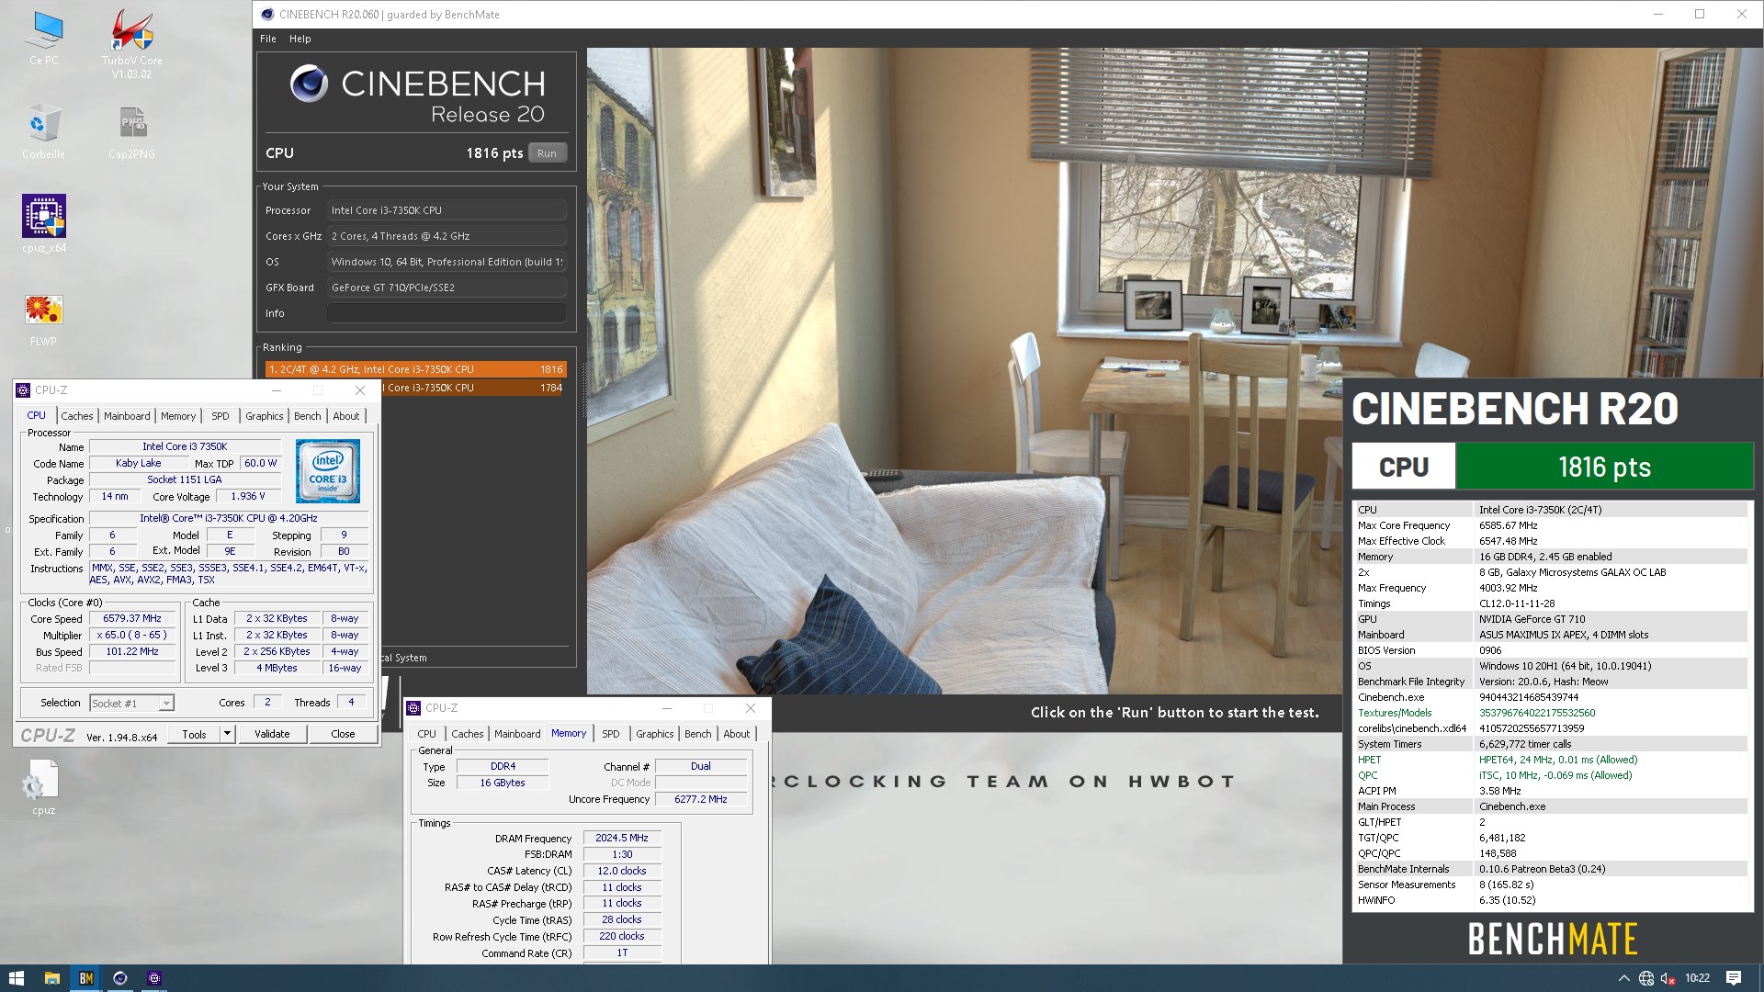Screen dimensions: 1764x992
Task: Open File Explorer from the taskbar
Action: 51,978
